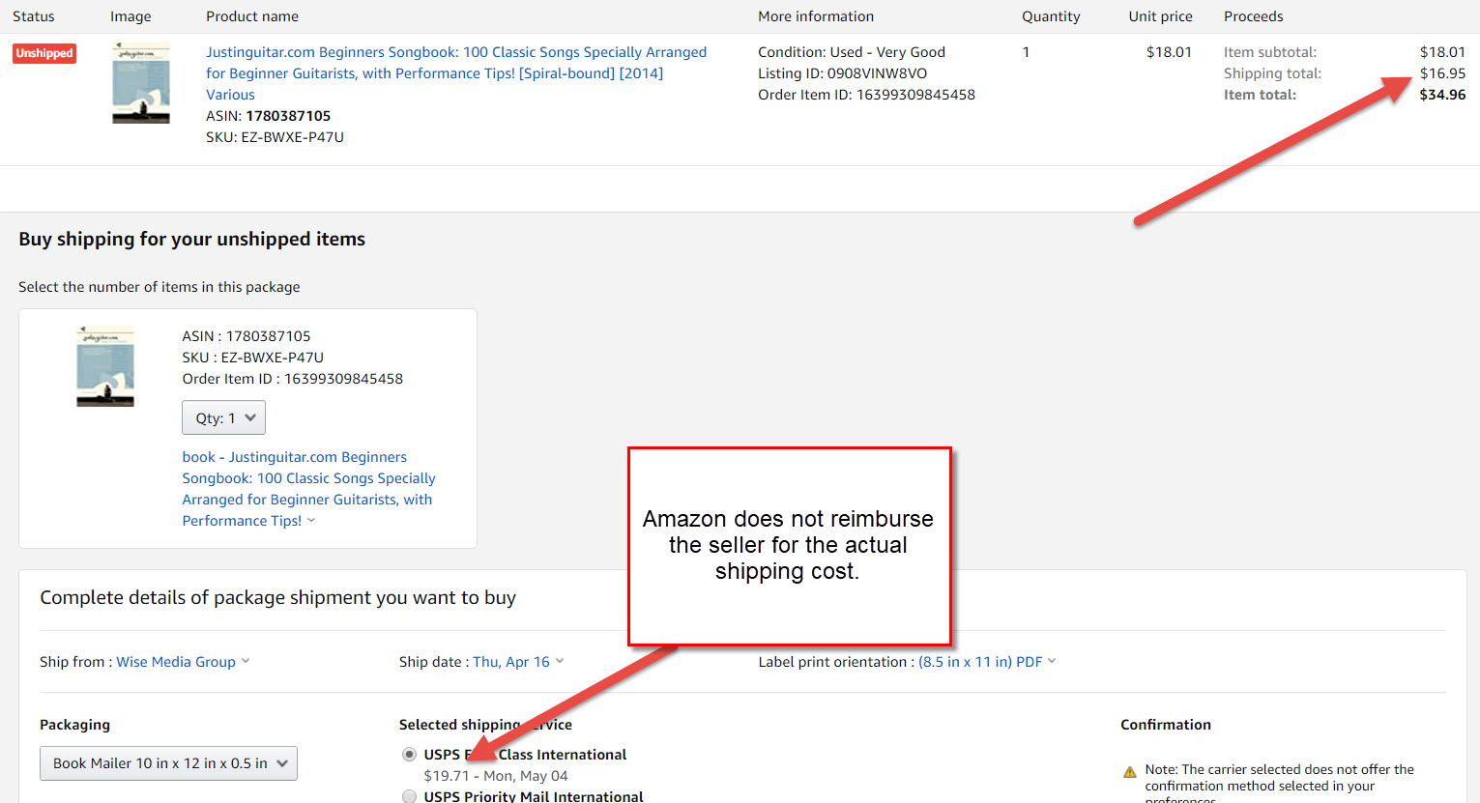Image resolution: width=1480 pixels, height=803 pixels.
Task: Click the Product name column header
Action: pyautogui.click(x=252, y=16)
